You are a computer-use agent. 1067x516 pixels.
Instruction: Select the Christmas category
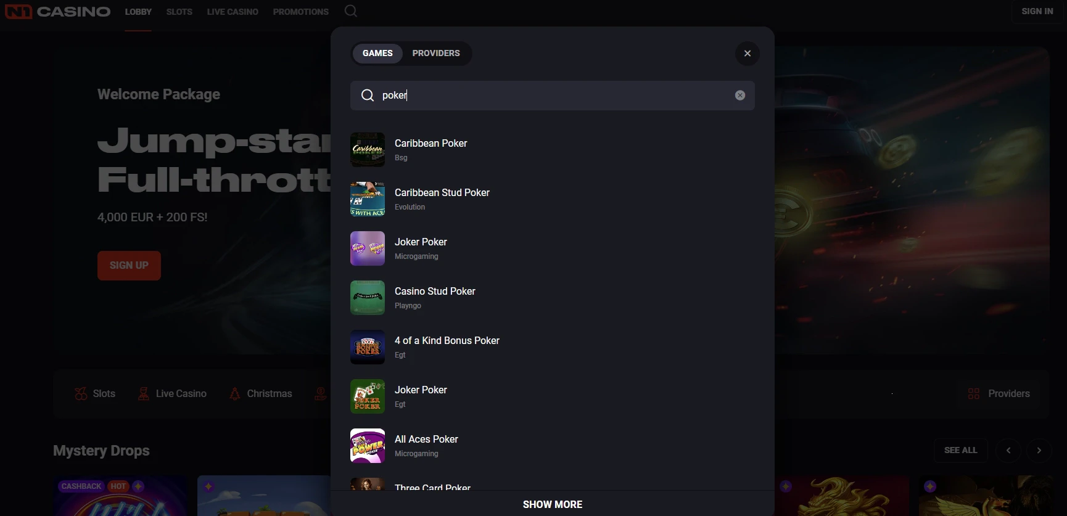(260, 394)
